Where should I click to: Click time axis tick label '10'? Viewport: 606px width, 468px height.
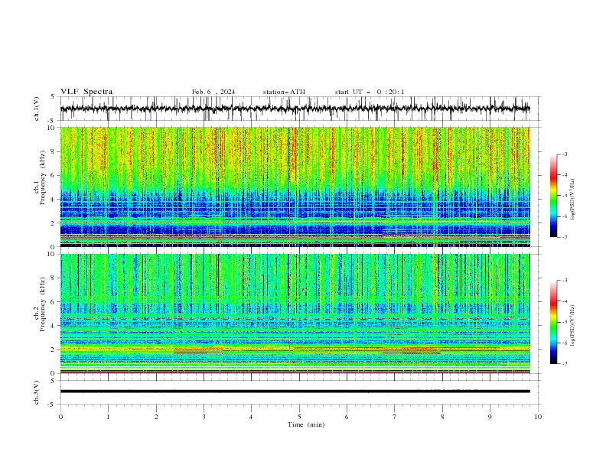[x=538, y=417]
